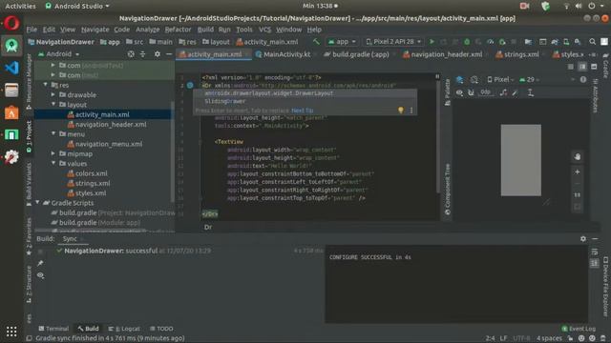Click the Clear Constraints icon in designer

pyautogui.click(x=503, y=92)
